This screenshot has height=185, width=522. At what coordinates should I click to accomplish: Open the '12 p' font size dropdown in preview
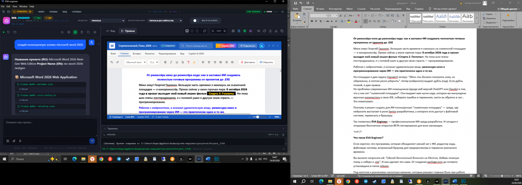153,62
